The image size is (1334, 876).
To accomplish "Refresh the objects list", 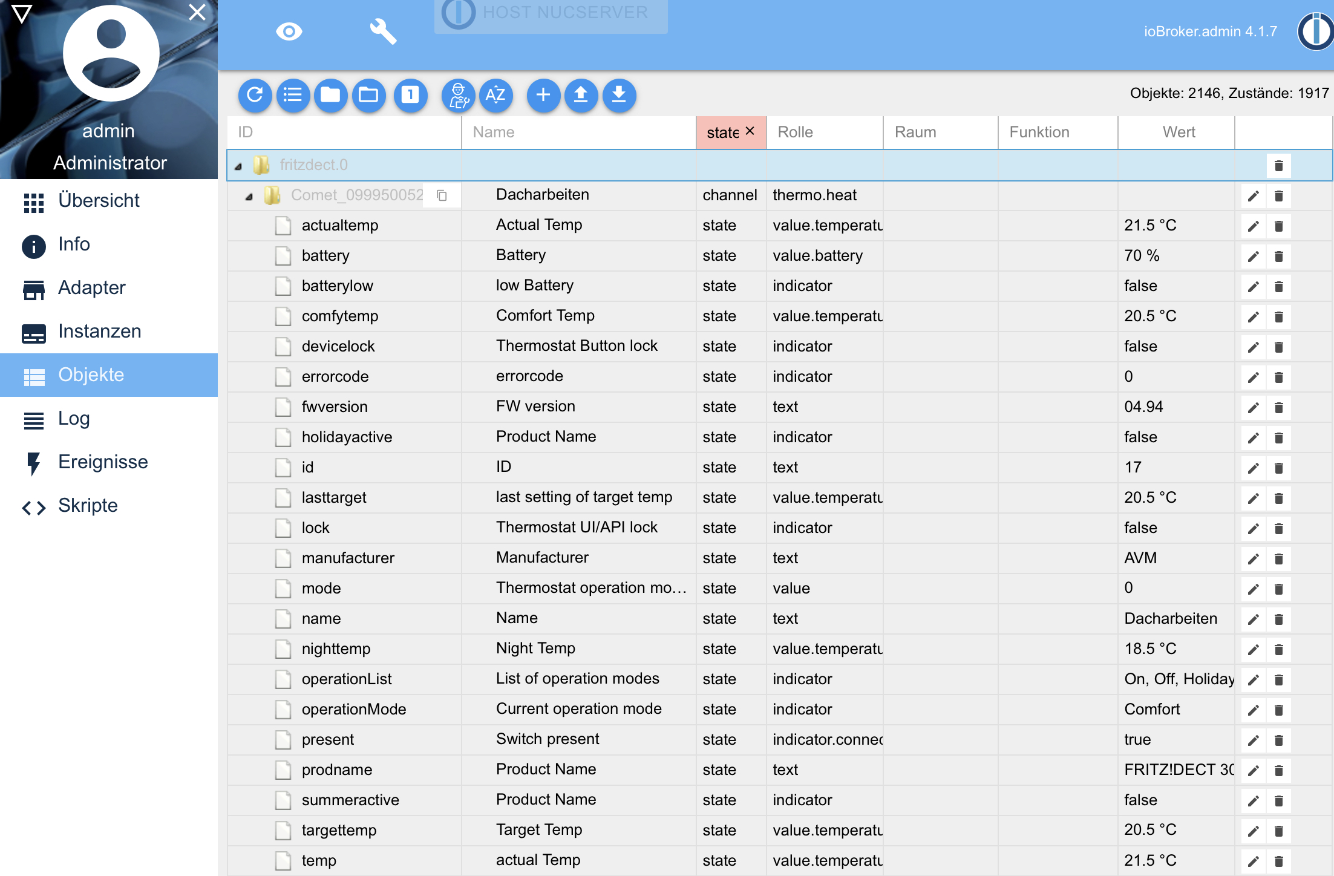I will [x=255, y=95].
